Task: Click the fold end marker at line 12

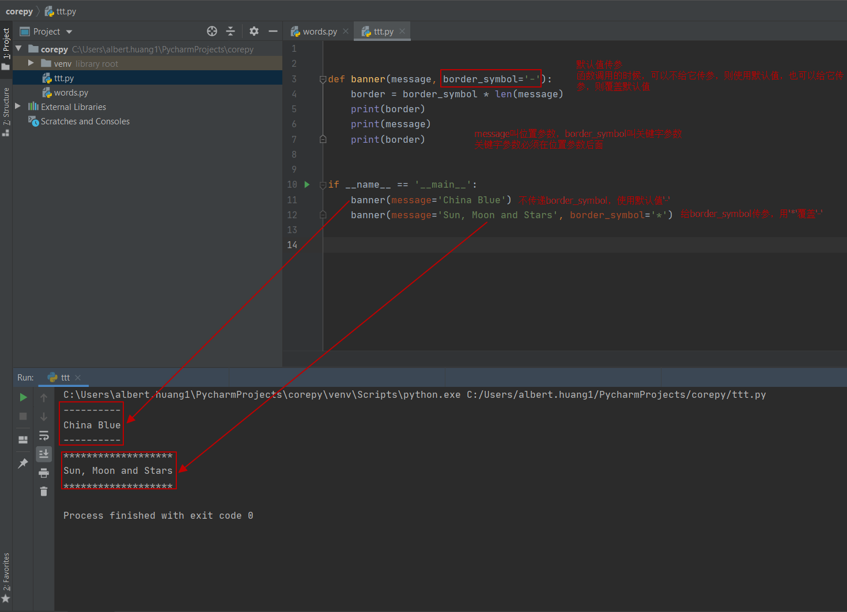Action: (x=323, y=215)
